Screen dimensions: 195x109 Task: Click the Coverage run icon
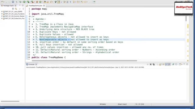28,2
